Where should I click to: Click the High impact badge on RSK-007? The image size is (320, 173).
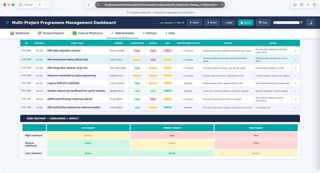tap(153, 99)
